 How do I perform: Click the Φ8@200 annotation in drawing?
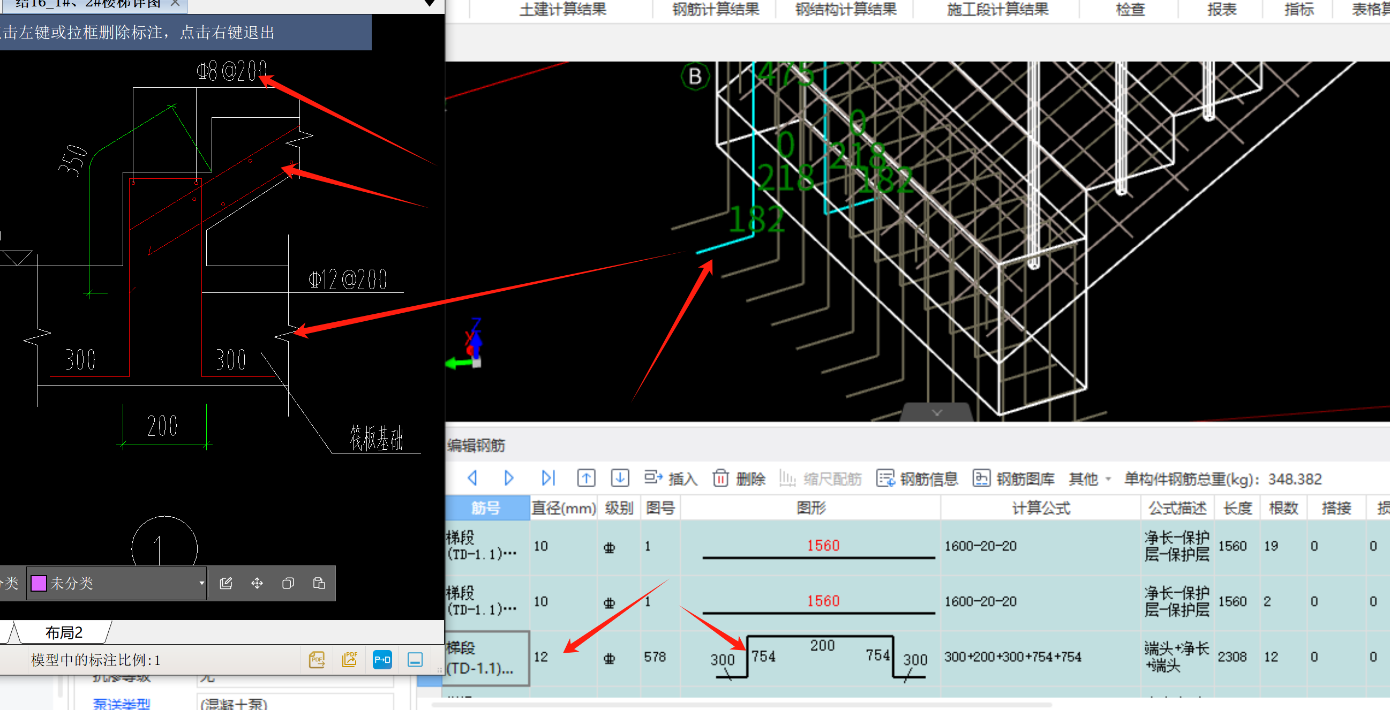coord(232,71)
